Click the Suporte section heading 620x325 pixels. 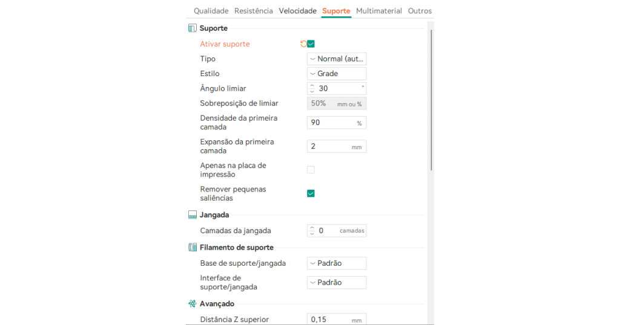pyautogui.click(x=214, y=28)
